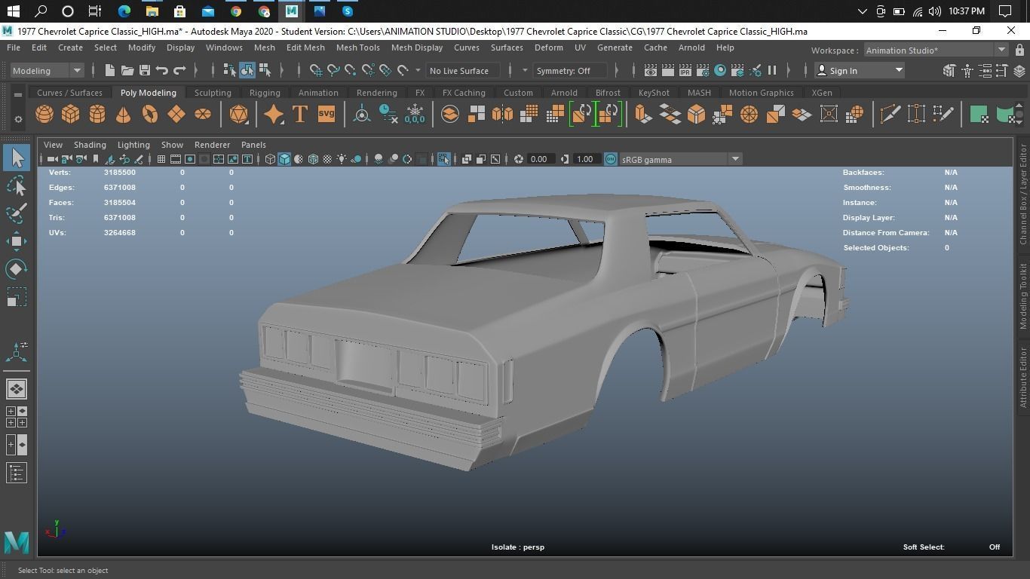Toggle isolate select in viewport
The image size is (1030, 579).
(x=444, y=159)
